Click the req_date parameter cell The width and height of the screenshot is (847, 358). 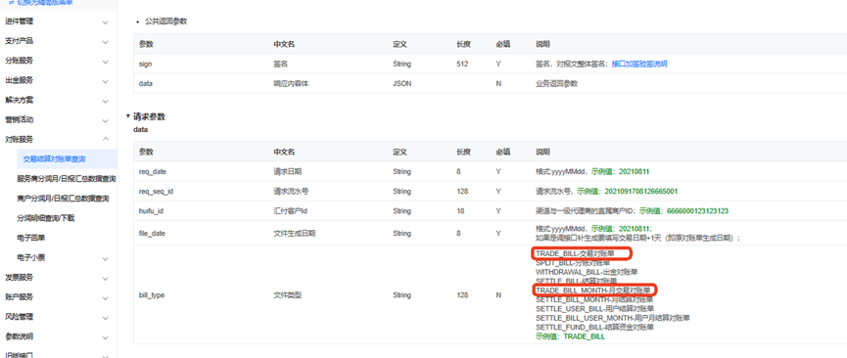153,171
